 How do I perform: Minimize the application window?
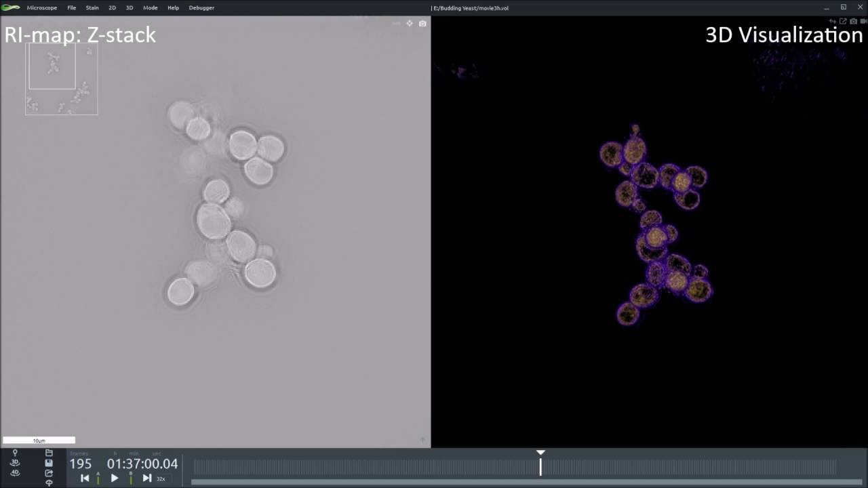coord(827,7)
